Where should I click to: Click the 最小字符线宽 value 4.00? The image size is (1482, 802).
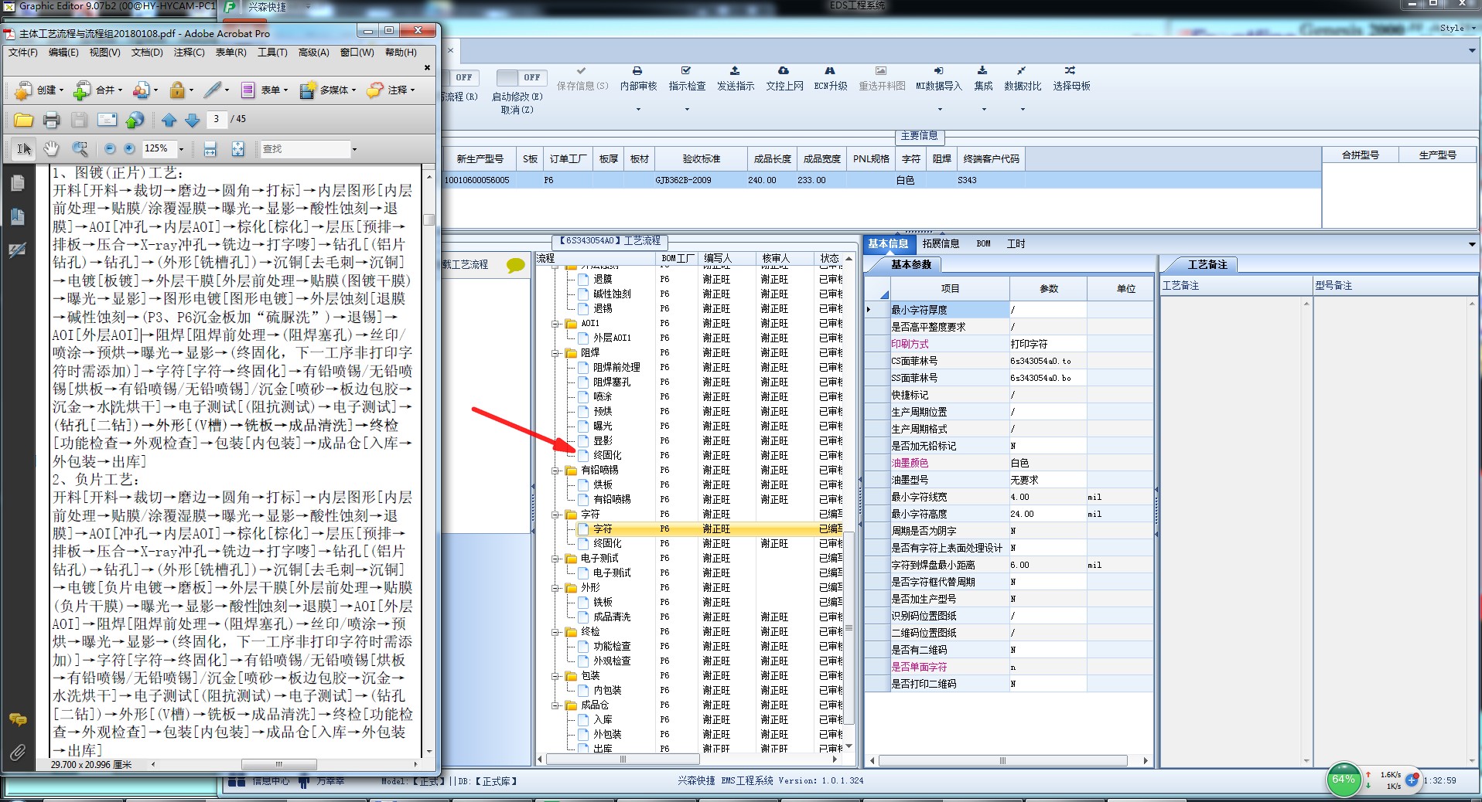[1048, 498]
